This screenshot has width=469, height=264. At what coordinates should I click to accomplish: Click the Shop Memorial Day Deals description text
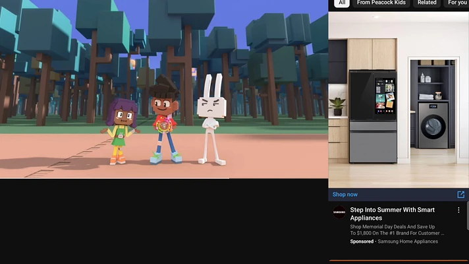click(397, 230)
